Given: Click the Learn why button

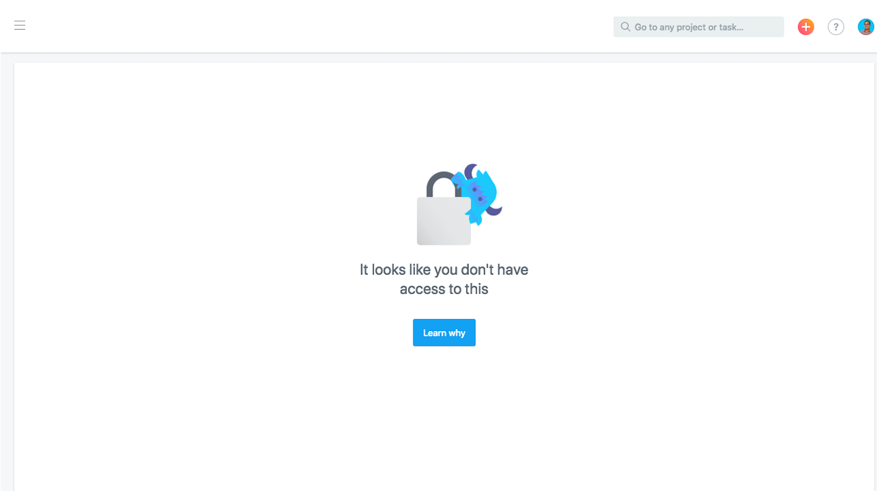Looking at the screenshot, I should pyautogui.click(x=444, y=333).
